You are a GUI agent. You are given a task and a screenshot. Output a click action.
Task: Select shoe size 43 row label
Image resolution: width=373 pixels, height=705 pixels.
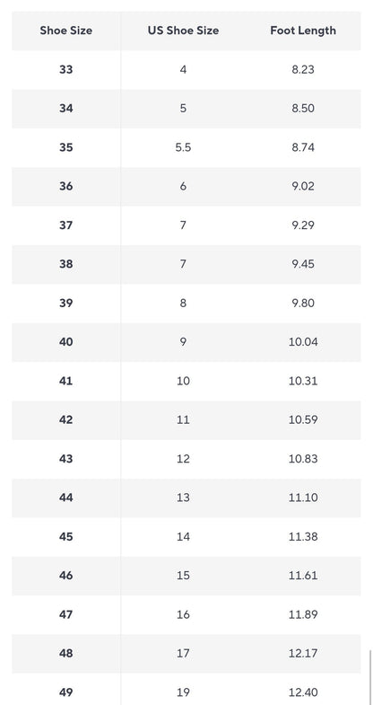coord(66,459)
